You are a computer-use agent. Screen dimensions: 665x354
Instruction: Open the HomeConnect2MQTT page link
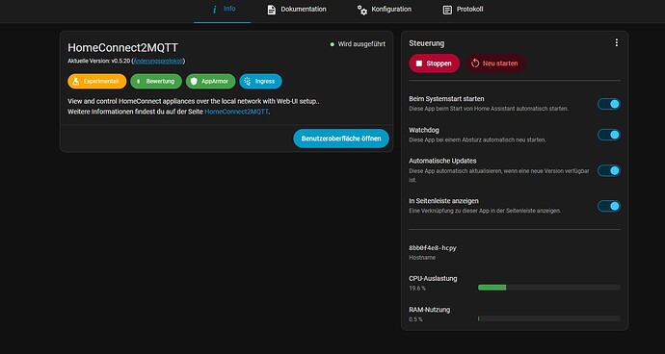[237, 112]
